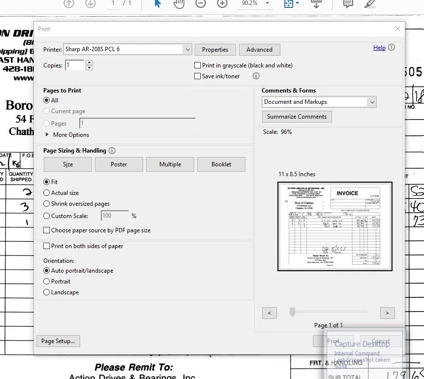Click the Save ink/toner info icon
The height and width of the screenshot is (379, 424).
point(256,76)
